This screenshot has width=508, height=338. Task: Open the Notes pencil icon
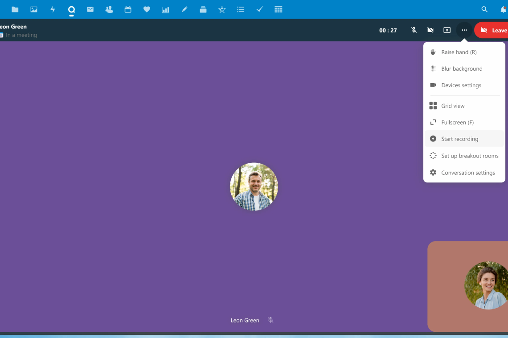[x=184, y=9]
